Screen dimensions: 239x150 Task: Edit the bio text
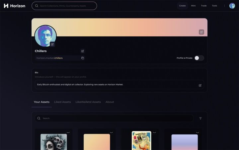(200, 85)
